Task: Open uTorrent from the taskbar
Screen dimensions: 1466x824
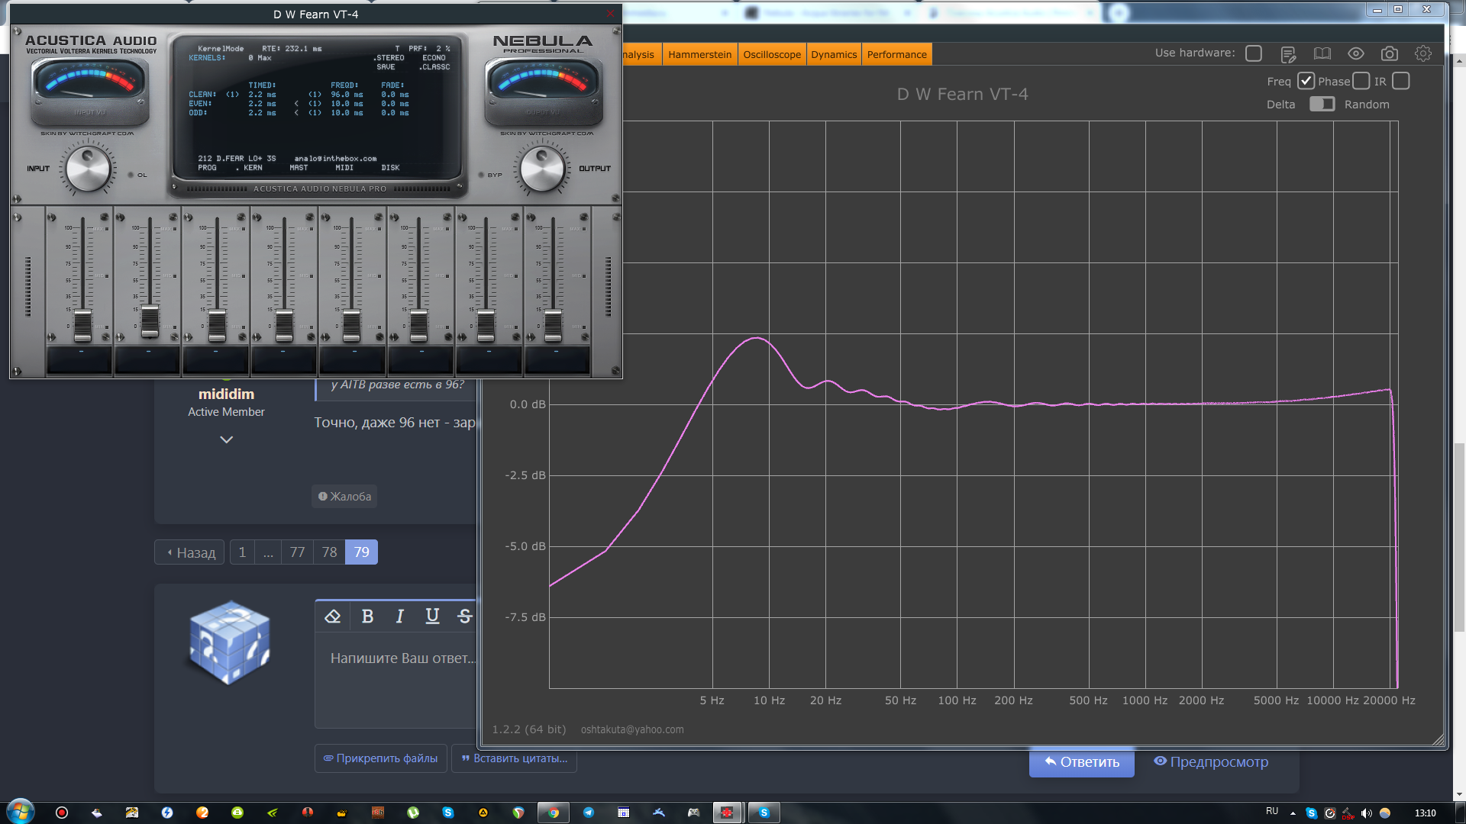Action: click(413, 813)
